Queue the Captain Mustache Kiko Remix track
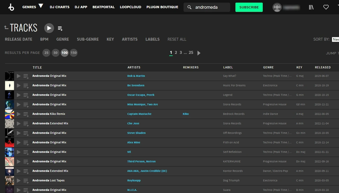 (x=26, y=114)
